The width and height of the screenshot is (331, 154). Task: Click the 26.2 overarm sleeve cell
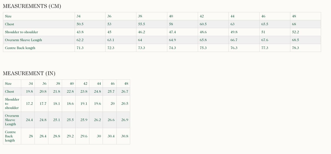(97, 120)
